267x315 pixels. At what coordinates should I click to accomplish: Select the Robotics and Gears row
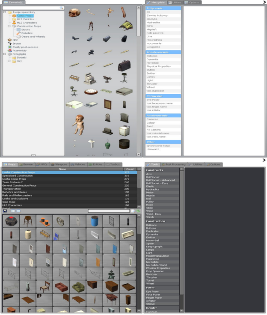pos(69,192)
